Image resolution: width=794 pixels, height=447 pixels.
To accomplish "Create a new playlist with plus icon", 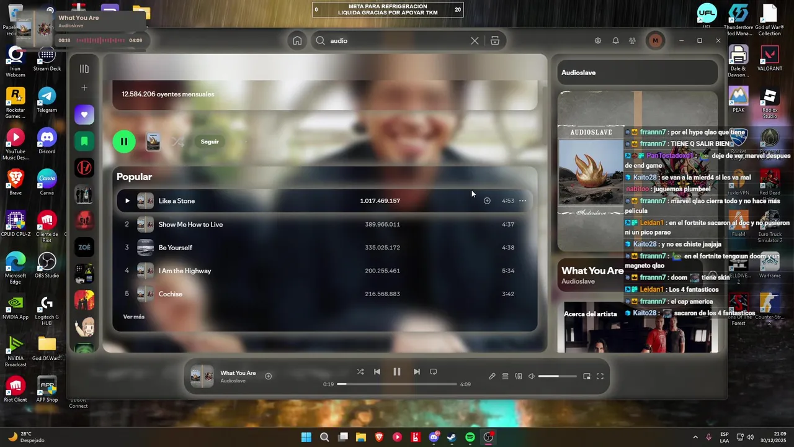I will (84, 88).
